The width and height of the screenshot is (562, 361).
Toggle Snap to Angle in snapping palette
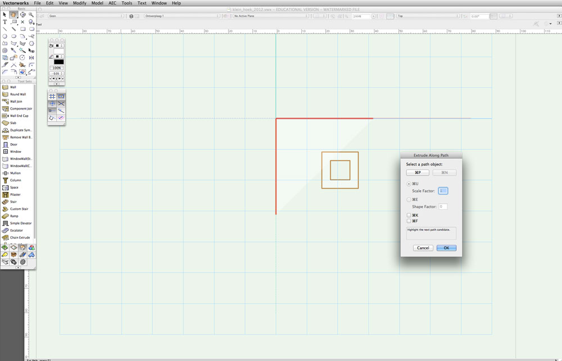[52, 103]
